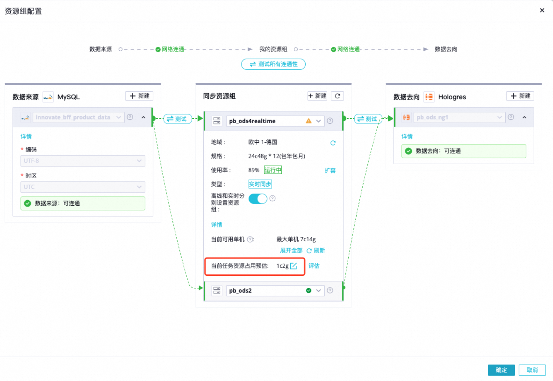Click the innovate_bff_product_data MySQL icon
553x381 pixels.
(25, 117)
